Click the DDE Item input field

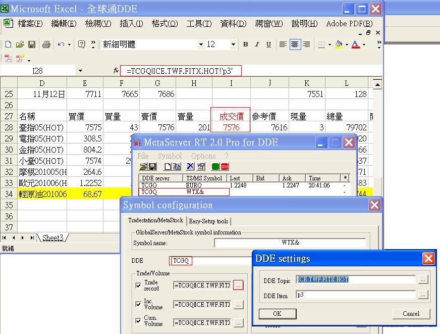coord(356,295)
